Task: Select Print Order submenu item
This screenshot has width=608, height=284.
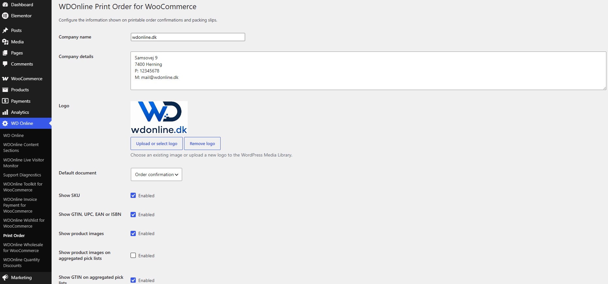Action: tap(14, 235)
